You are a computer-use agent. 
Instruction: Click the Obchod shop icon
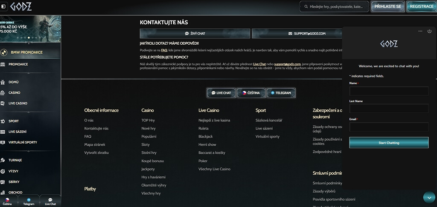pos(3,192)
